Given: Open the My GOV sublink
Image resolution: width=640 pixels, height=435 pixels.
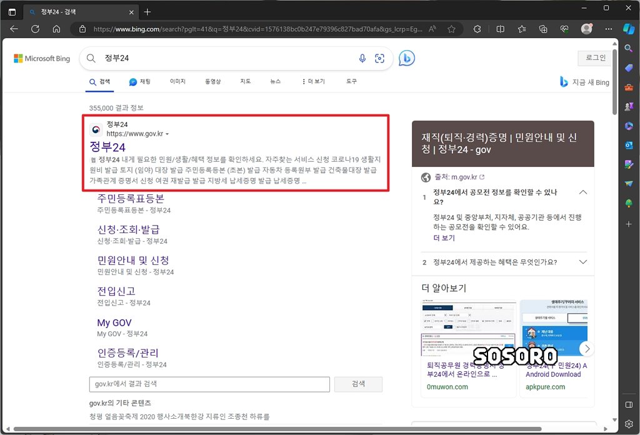Looking at the screenshot, I should (114, 322).
